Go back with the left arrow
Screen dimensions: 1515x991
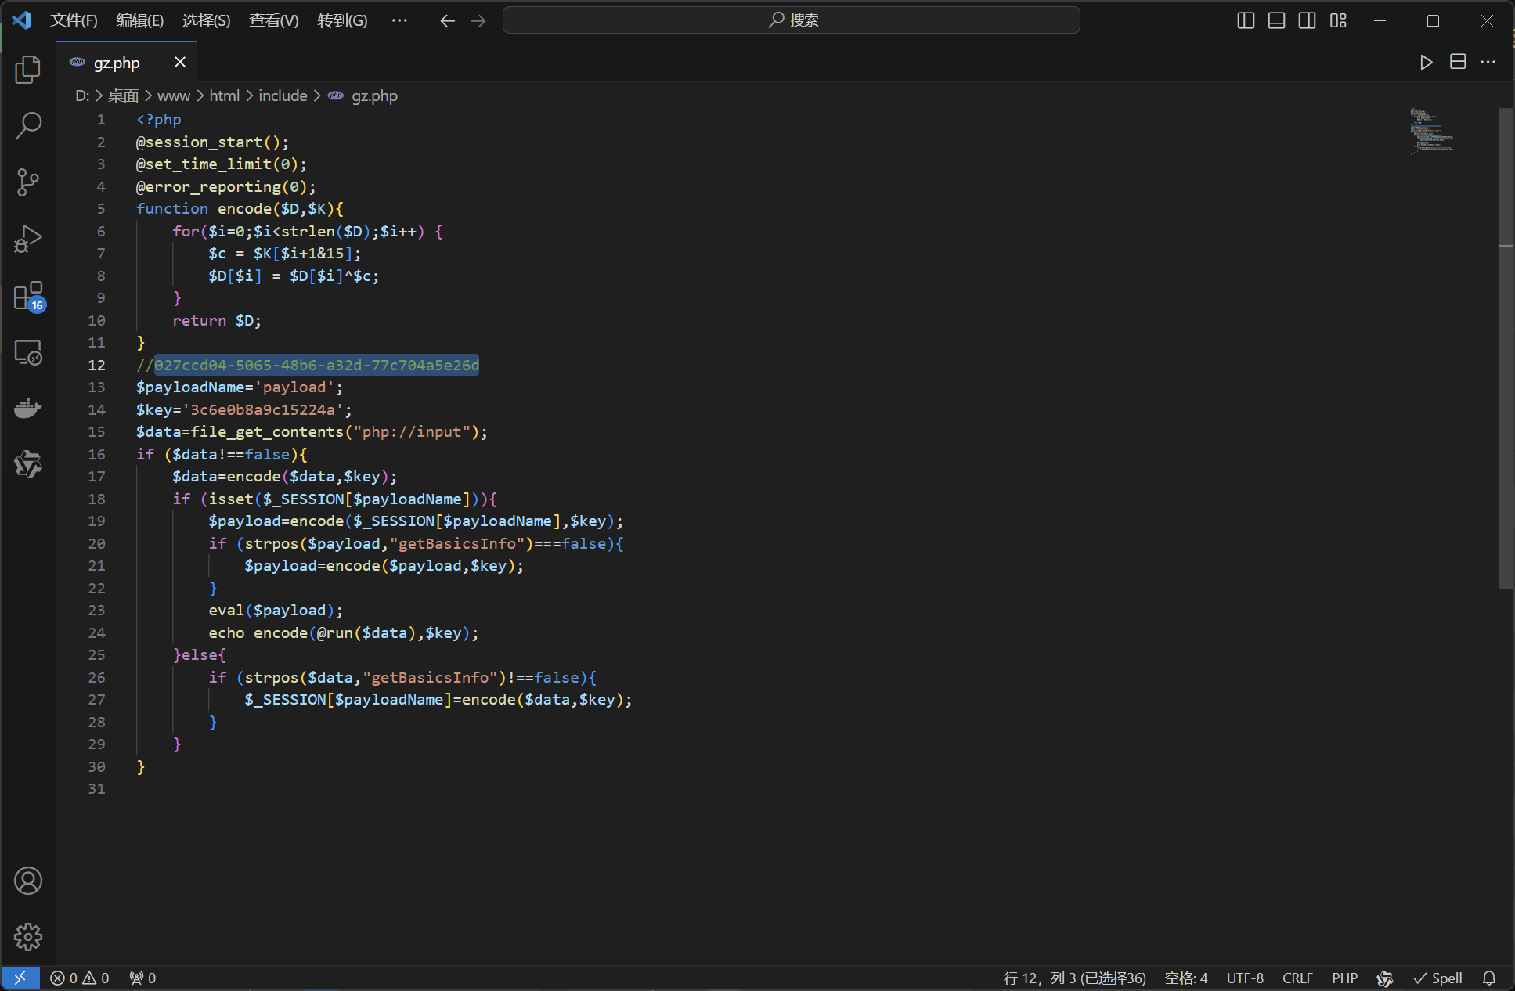[x=447, y=20]
